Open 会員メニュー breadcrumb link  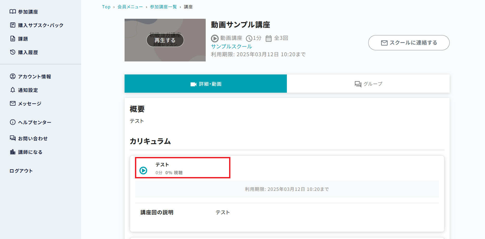pyautogui.click(x=130, y=7)
